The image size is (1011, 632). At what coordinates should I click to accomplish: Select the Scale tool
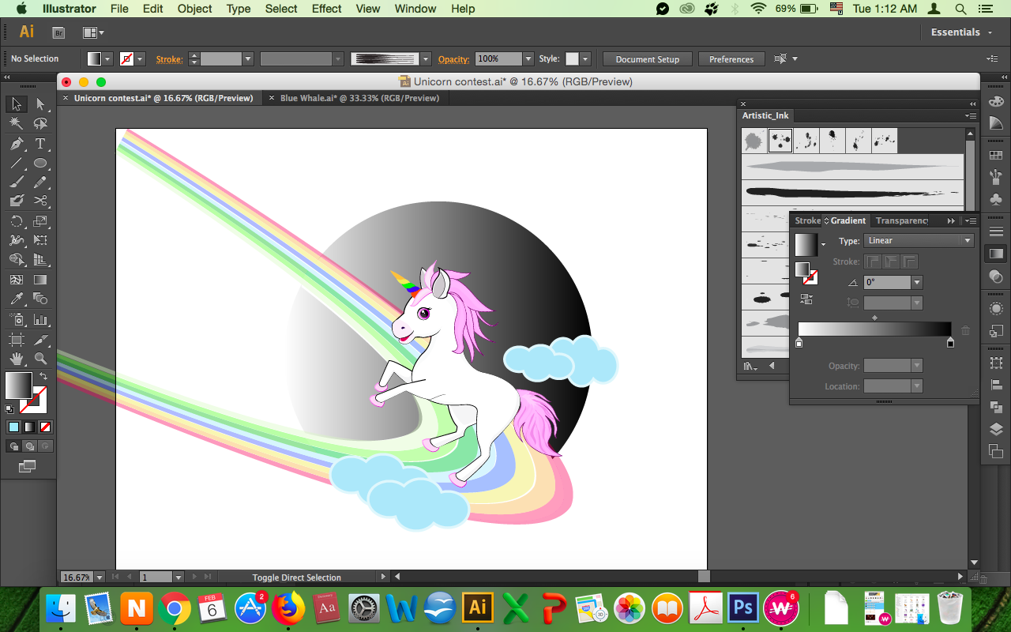[x=40, y=221]
